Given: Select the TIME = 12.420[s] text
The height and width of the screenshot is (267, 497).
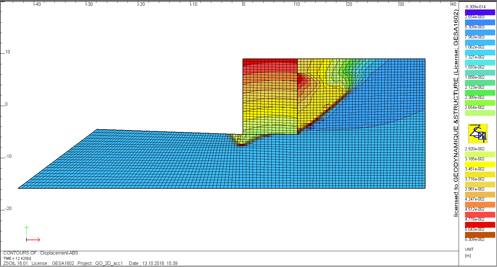Looking at the screenshot, I should click(x=17, y=258).
